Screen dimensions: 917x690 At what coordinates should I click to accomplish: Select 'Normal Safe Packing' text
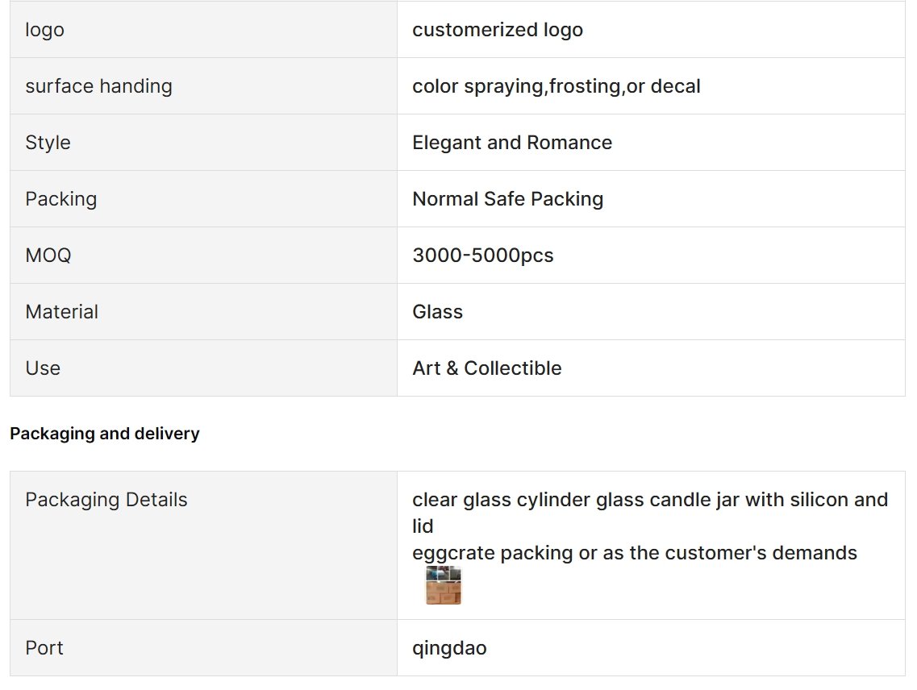[507, 199]
